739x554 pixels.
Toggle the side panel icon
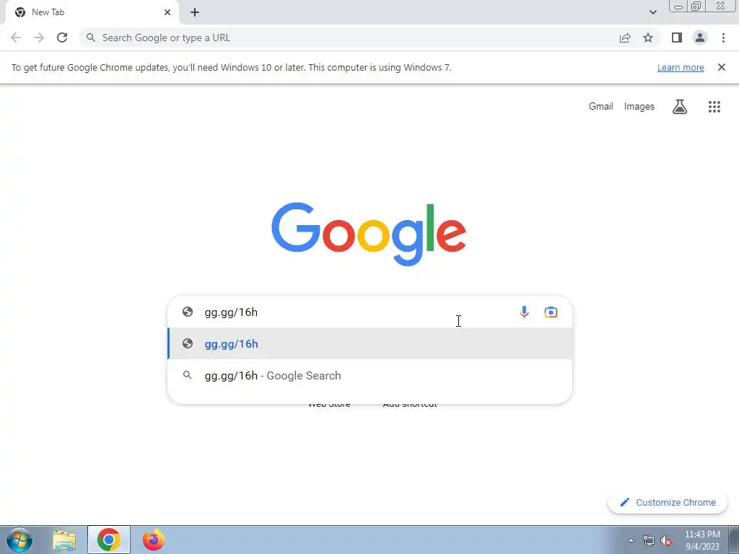pos(677,38)
